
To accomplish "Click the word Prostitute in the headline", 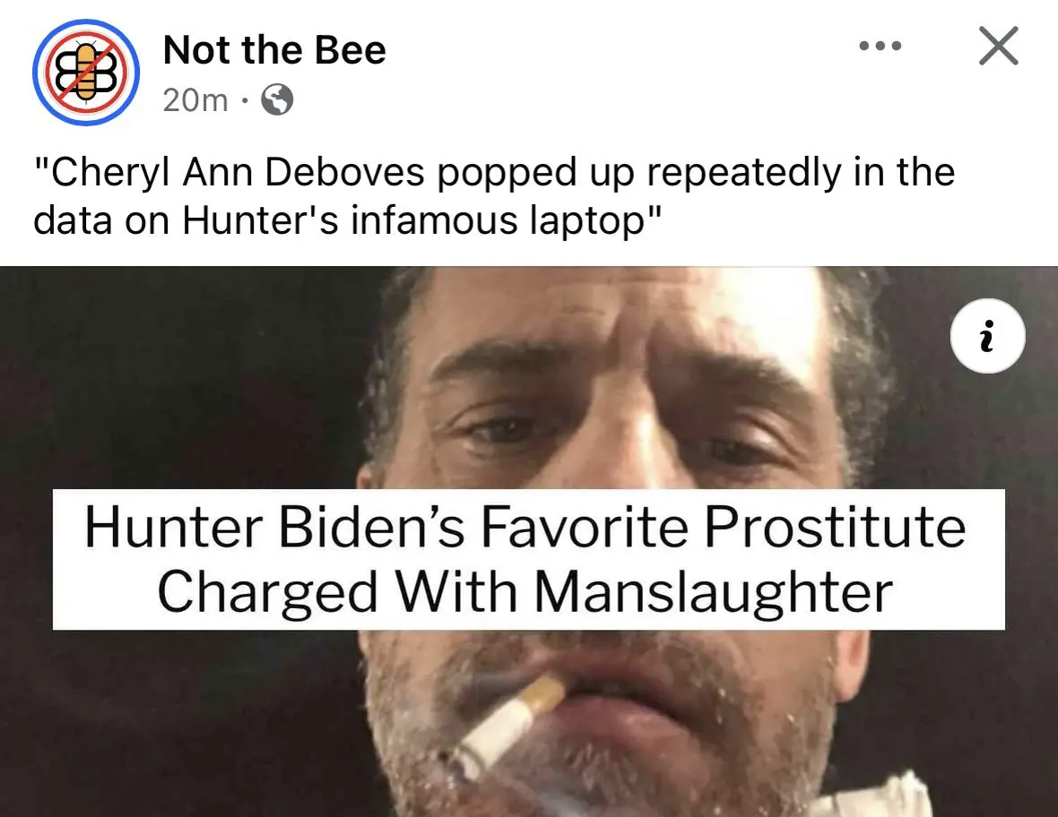I will 834,527.
